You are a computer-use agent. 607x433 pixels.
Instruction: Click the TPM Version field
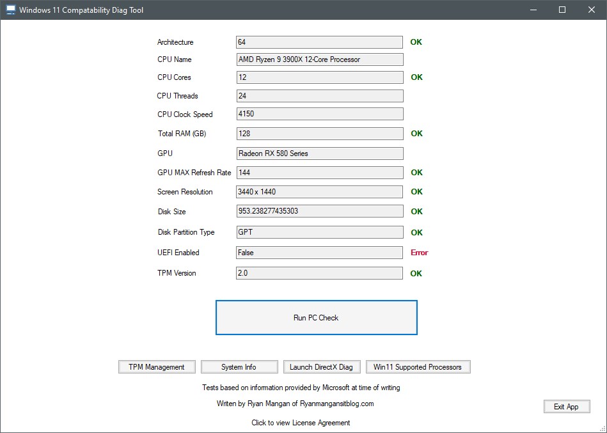(x=319, y=273)
